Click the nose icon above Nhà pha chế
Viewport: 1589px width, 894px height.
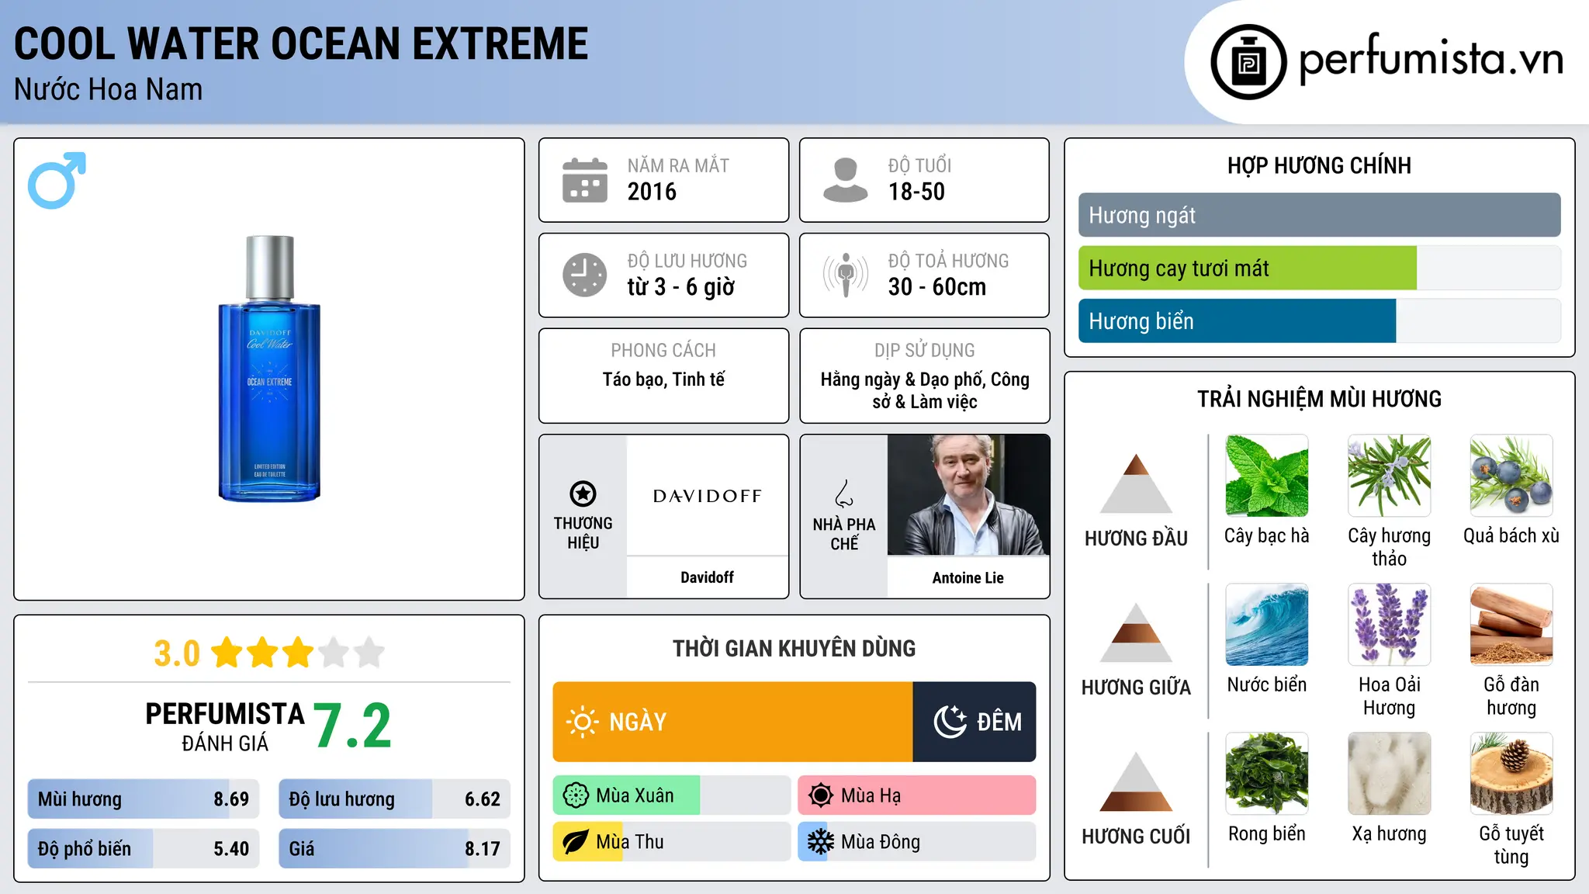pos(844,494)
